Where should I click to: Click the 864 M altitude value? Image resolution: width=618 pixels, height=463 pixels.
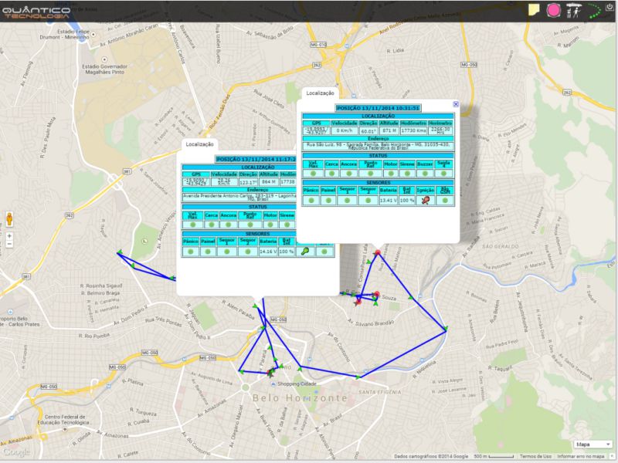[268, 182]
